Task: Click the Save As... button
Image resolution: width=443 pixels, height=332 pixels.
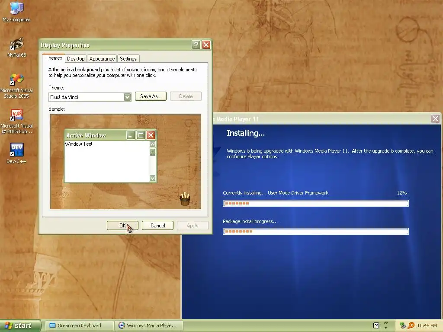Action: click(x=151, y=96)
